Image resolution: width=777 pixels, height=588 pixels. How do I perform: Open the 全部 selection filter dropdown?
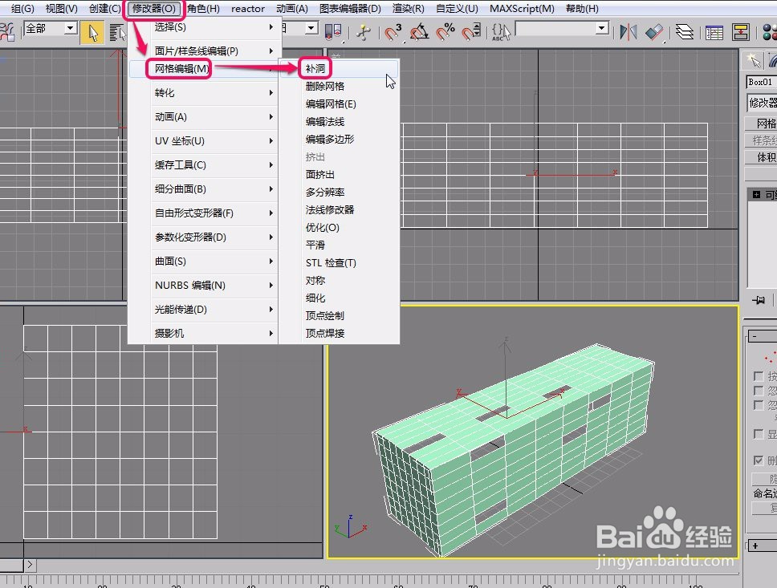point(71,30)
